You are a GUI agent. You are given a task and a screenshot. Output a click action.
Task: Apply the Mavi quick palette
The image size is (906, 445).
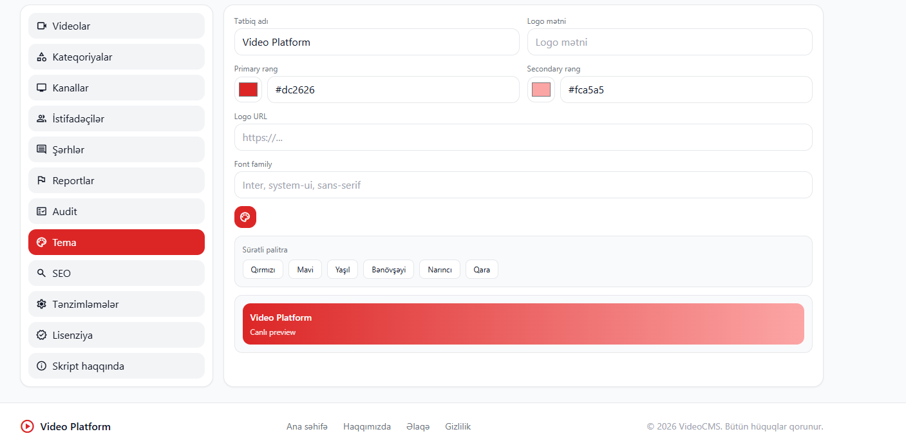(305, 269)
